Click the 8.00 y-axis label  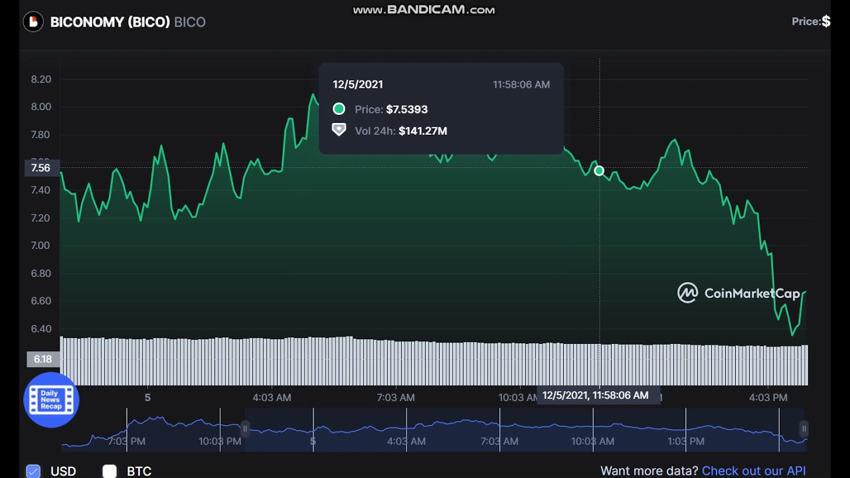tap(41, 107)
